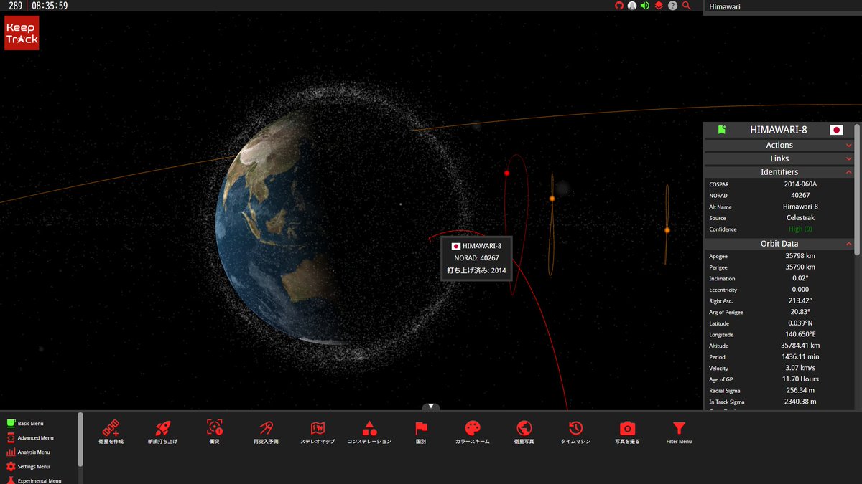Click the Longitude value 140.650°E
This screenshot has width=862, height=484.
coord(800,335)
